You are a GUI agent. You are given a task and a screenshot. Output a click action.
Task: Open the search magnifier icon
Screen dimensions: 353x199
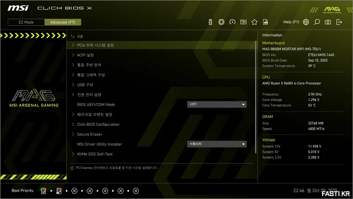[317, 22]
